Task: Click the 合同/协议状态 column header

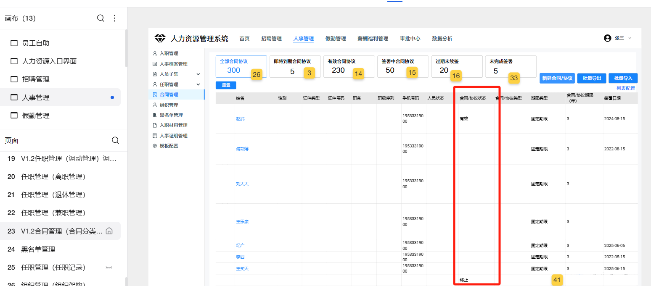Action: coord(473,98)
